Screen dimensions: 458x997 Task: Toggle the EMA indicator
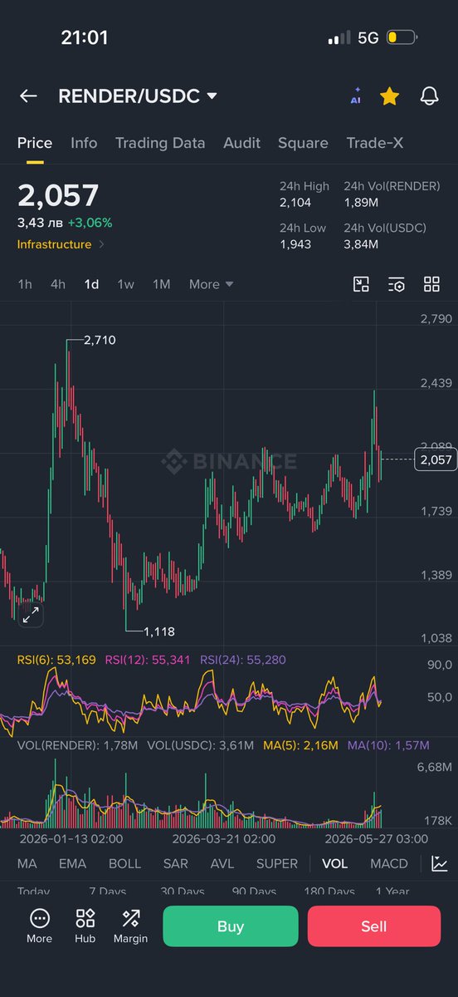tap(73, 863)
